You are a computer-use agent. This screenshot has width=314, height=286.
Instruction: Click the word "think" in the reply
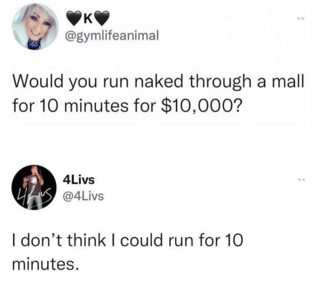(x=85, y=240)
